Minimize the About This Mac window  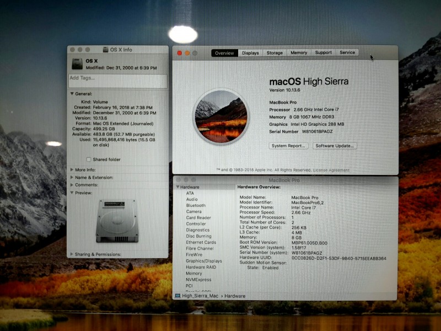(187, 53)
